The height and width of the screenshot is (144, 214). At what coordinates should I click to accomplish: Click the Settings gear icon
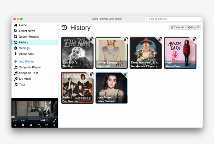[16, 48]
